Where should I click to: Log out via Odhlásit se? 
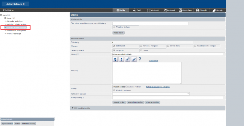tap(8, 10)
